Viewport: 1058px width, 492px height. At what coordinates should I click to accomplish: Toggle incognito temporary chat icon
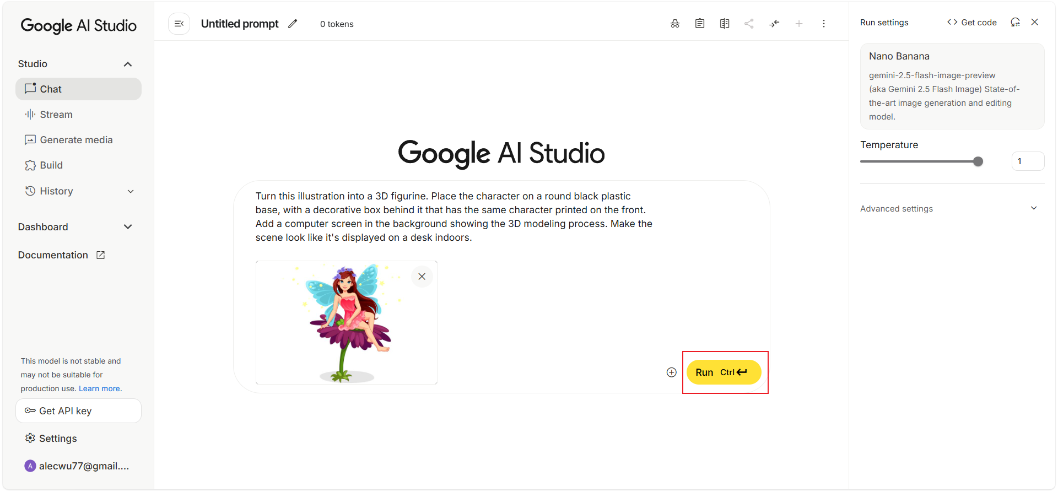pos(674,24)
